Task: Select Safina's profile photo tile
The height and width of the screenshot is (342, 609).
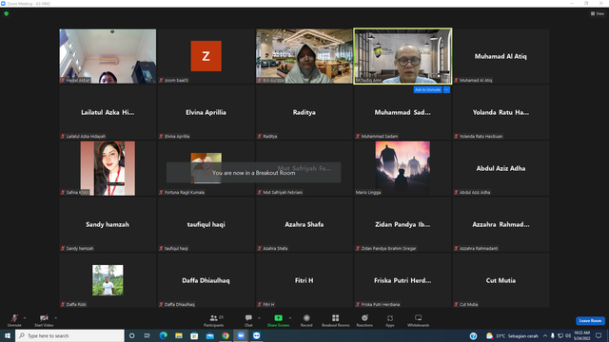Action: (x=108, y=168)
